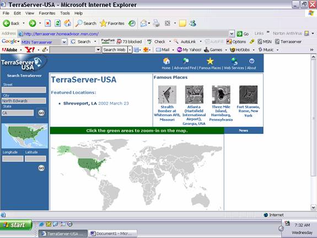Open the Search Web dropdown arrow

(130, 50)
